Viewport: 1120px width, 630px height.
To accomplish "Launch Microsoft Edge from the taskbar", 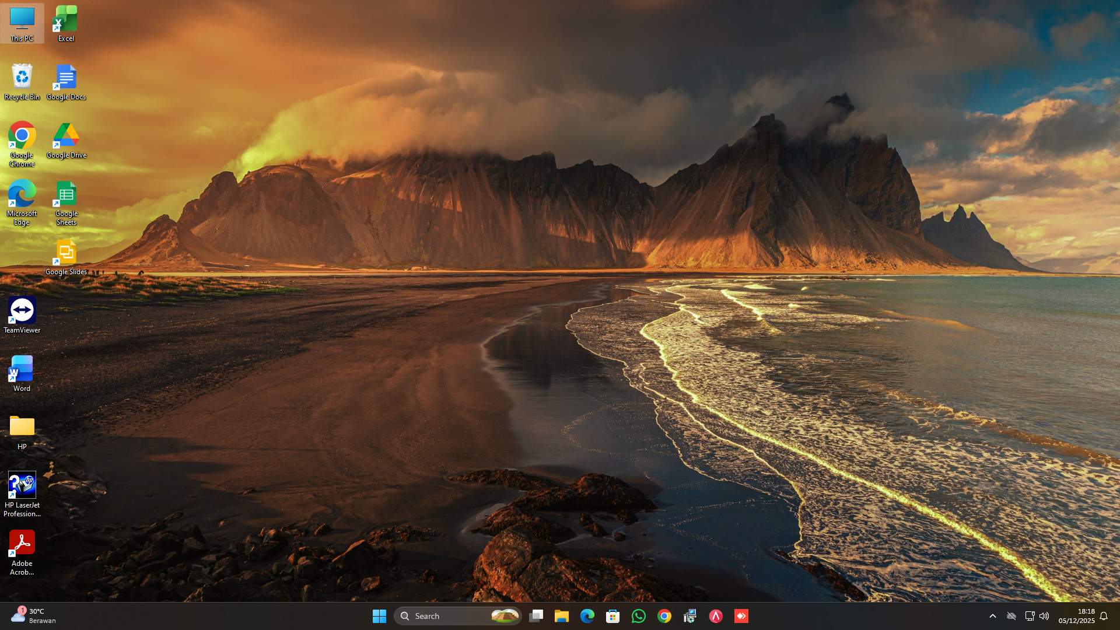I will 587,615.
